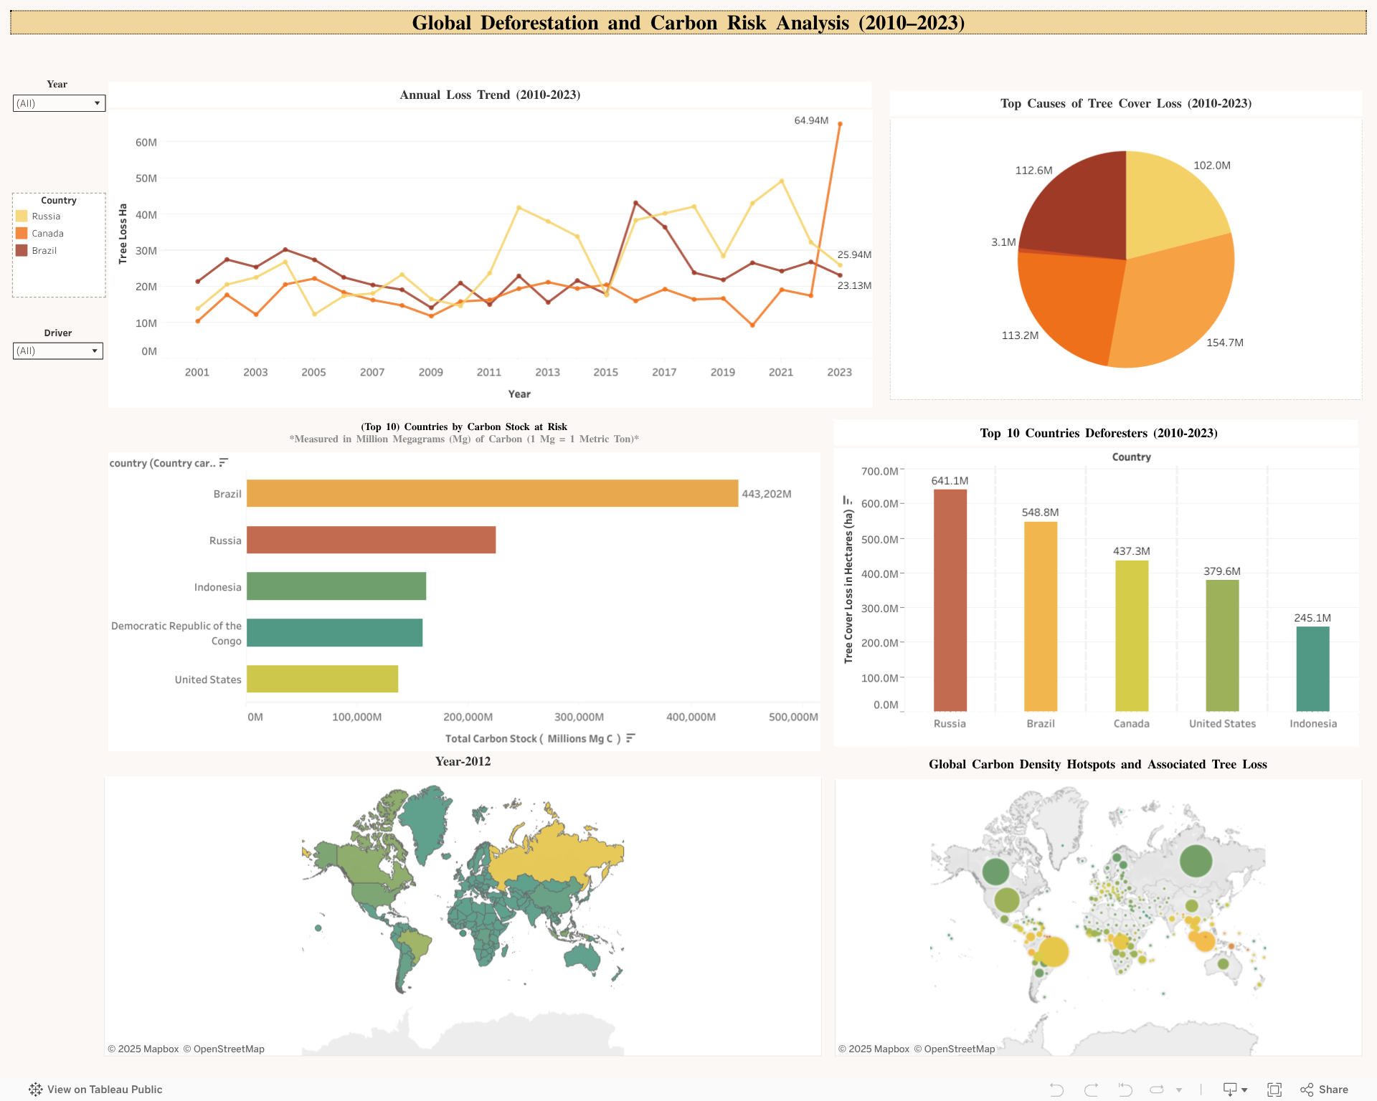
Task: Click the OpenStreetMap attribution on left map
Action: coord(229,1049)
